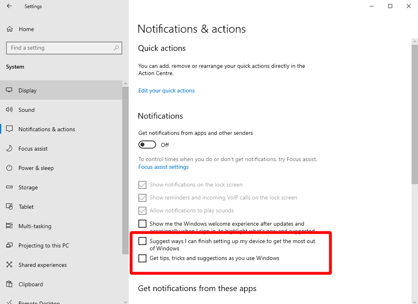Click sidebar scrollbar down arrow
The height and width of the screenshot is (304, 418).
[x=125, y=302]
